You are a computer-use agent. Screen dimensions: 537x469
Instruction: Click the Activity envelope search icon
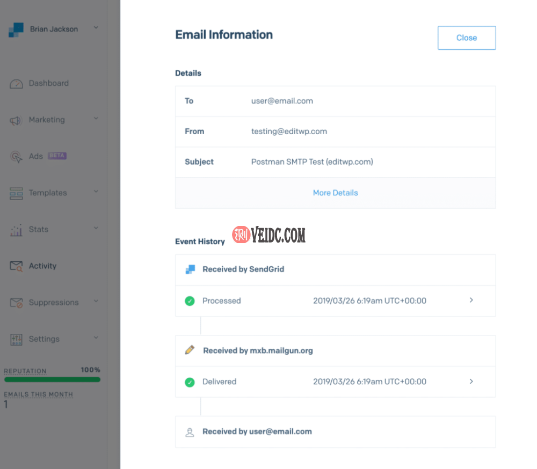coord(16,266)
